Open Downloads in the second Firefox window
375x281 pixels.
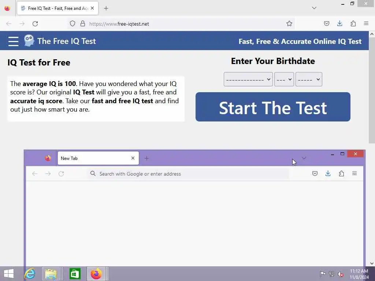328,173
